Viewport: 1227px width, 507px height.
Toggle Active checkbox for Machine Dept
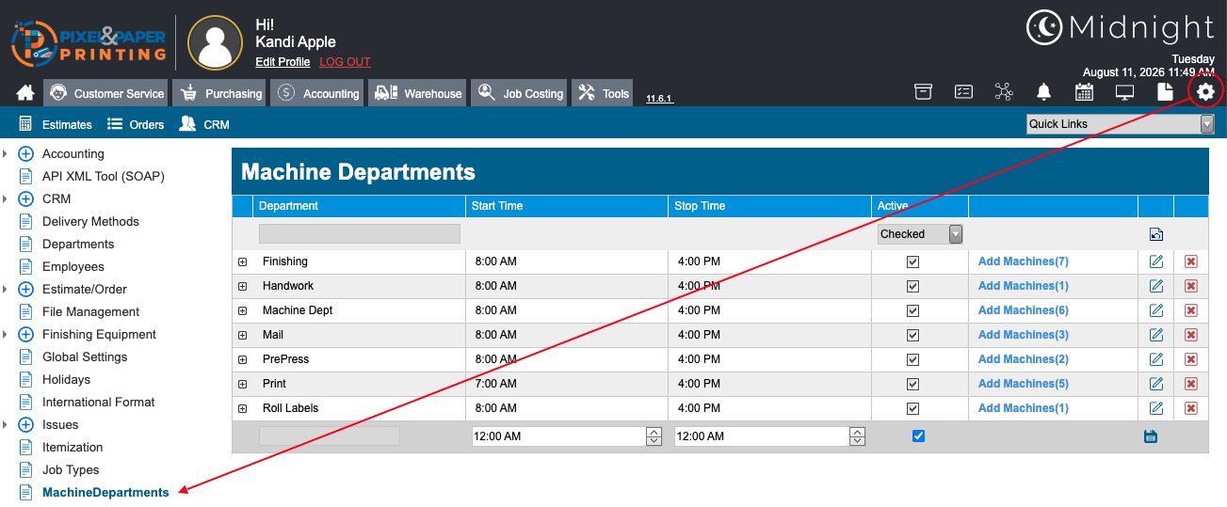pos(912,310)
